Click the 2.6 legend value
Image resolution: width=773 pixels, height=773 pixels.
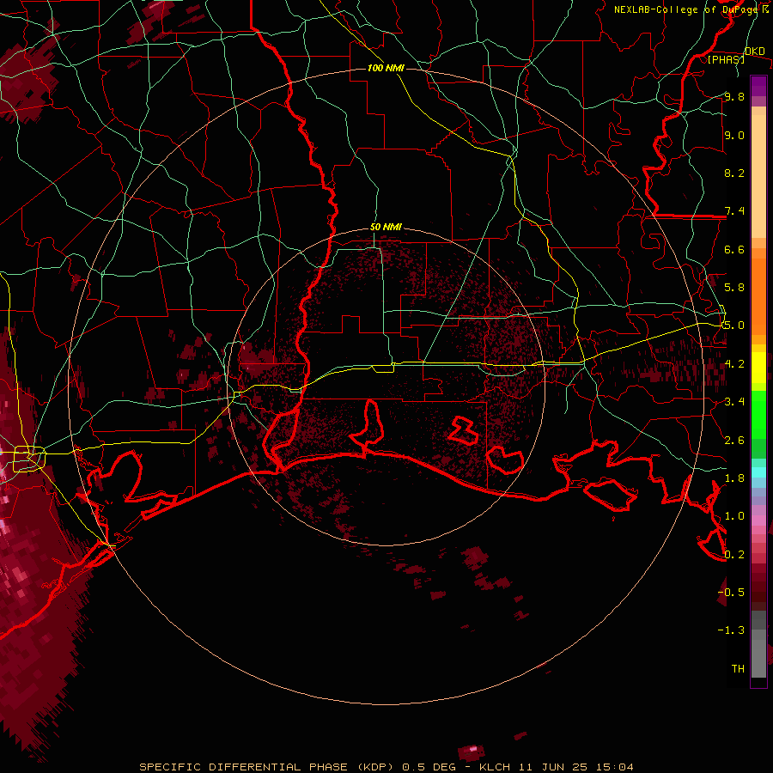click(734, 441)
